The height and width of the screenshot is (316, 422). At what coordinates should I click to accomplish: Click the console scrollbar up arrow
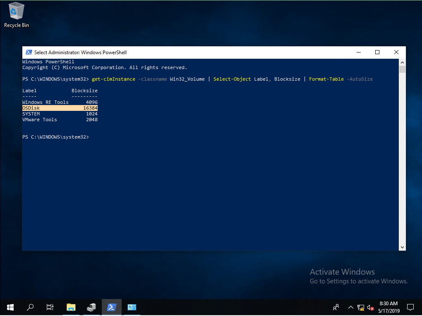click(x=403, y=62)
